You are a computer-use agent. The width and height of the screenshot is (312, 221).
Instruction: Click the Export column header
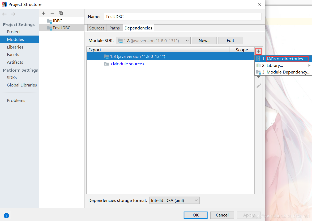coord(95,50)
